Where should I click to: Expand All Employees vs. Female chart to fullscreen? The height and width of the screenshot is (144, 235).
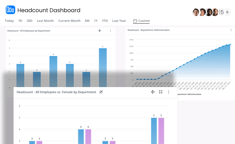[161, 92]
